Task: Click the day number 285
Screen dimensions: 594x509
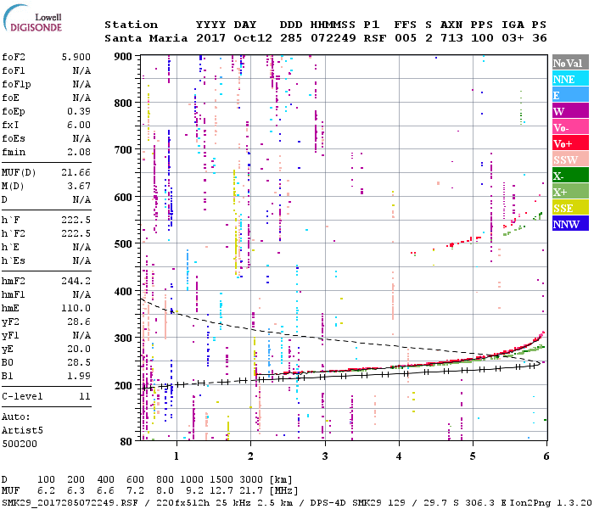Action: [291, 38]
